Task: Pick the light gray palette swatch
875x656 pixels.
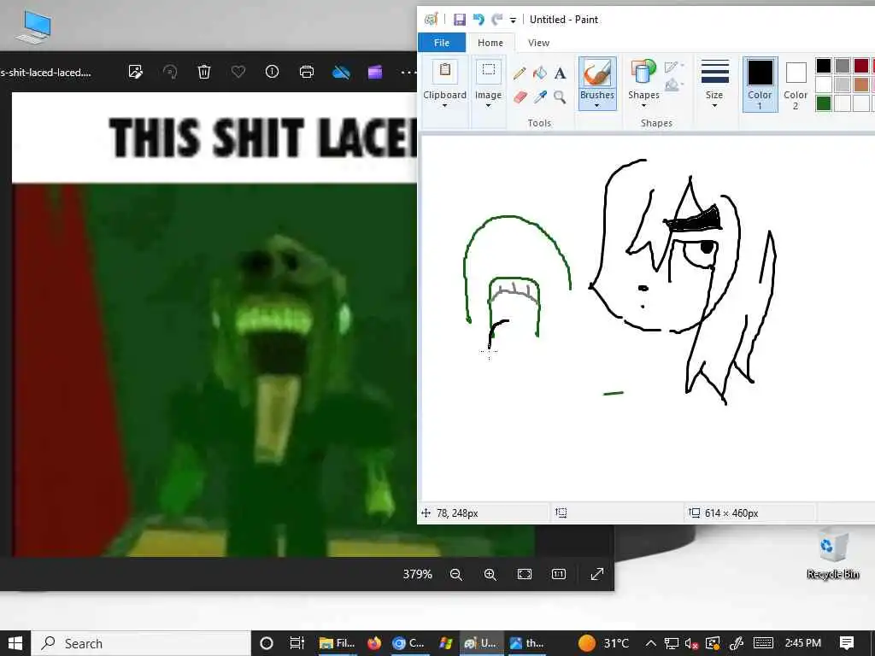Action: click(842, 85)
